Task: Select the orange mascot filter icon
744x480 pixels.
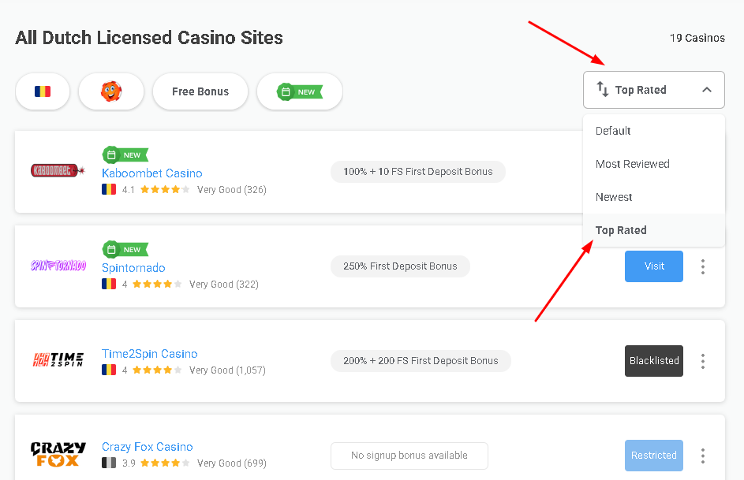Action: tap(110, 91)
